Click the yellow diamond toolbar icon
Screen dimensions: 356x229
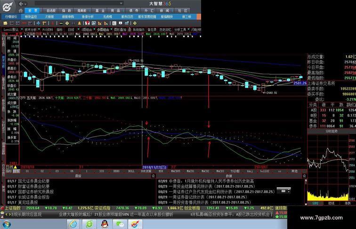(x=67, y=23)
